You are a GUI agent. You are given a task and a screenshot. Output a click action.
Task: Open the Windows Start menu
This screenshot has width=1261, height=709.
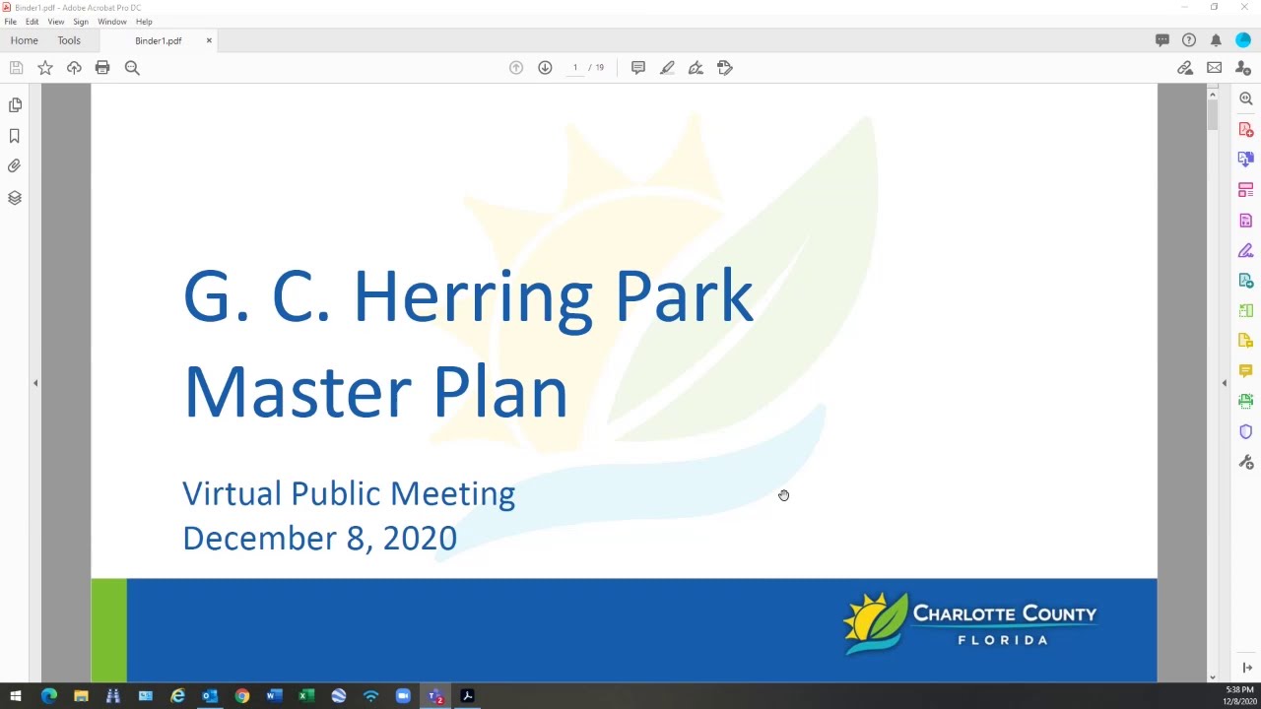(16, 696)
